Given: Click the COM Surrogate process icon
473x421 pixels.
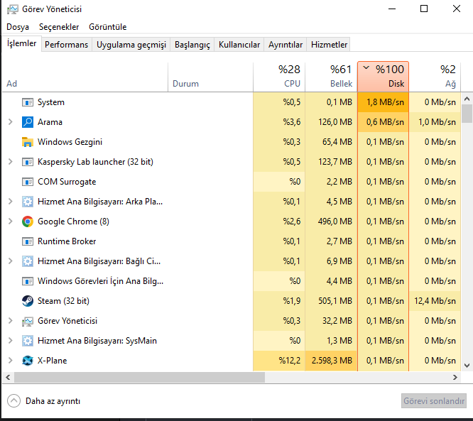Looking at the screenshot, I should pos(28,182).
